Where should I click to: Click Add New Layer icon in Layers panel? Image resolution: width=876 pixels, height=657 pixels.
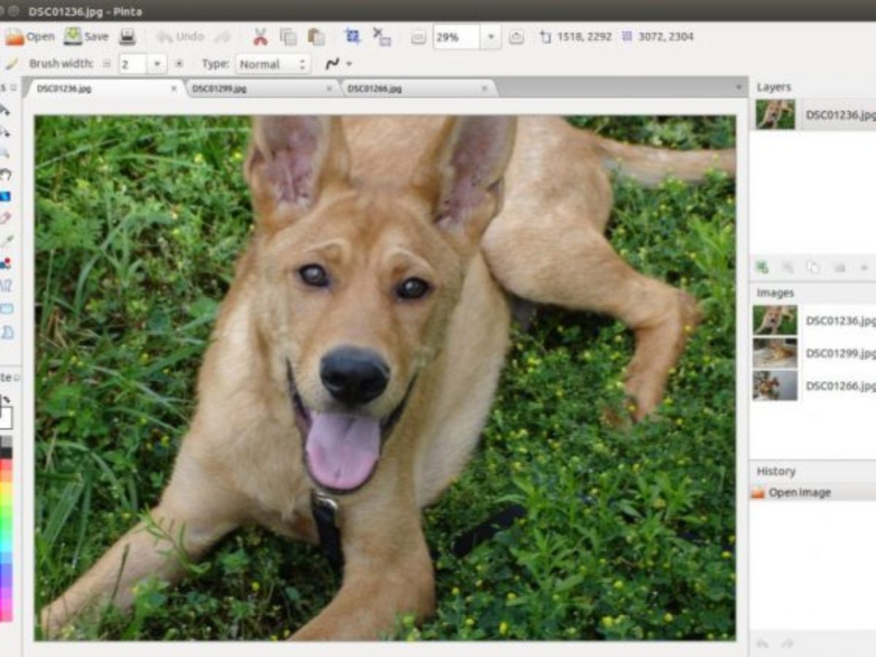click(x=762, y=267)
